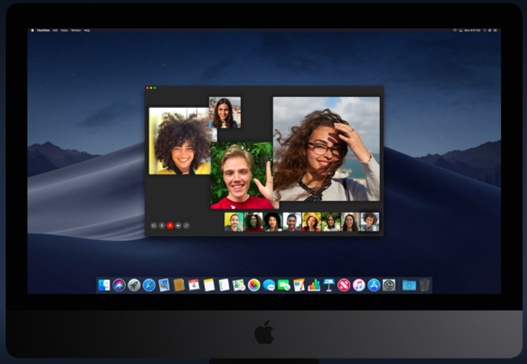Enter full screen with the expand arrows button
The height and width of the screenshot is (364, 527).
click(186, 226)
